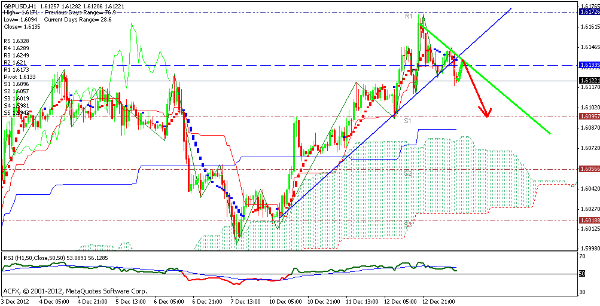Click the R5 1.6328 level text
The width and height of the screenshot is (600, 306).
(x=16, y=41)
